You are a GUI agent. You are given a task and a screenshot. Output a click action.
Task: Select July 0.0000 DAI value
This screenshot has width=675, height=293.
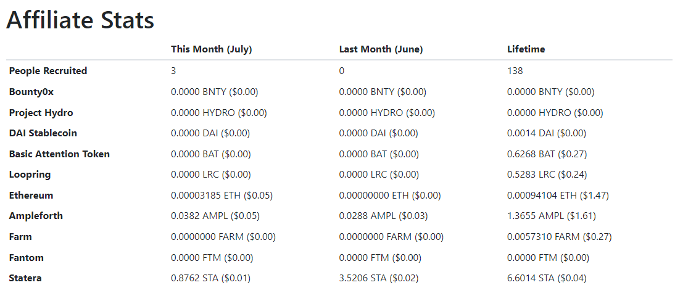click(x=210, y=133)
